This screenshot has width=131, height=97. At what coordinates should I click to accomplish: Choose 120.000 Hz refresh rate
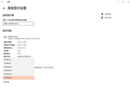coord(18,67)
